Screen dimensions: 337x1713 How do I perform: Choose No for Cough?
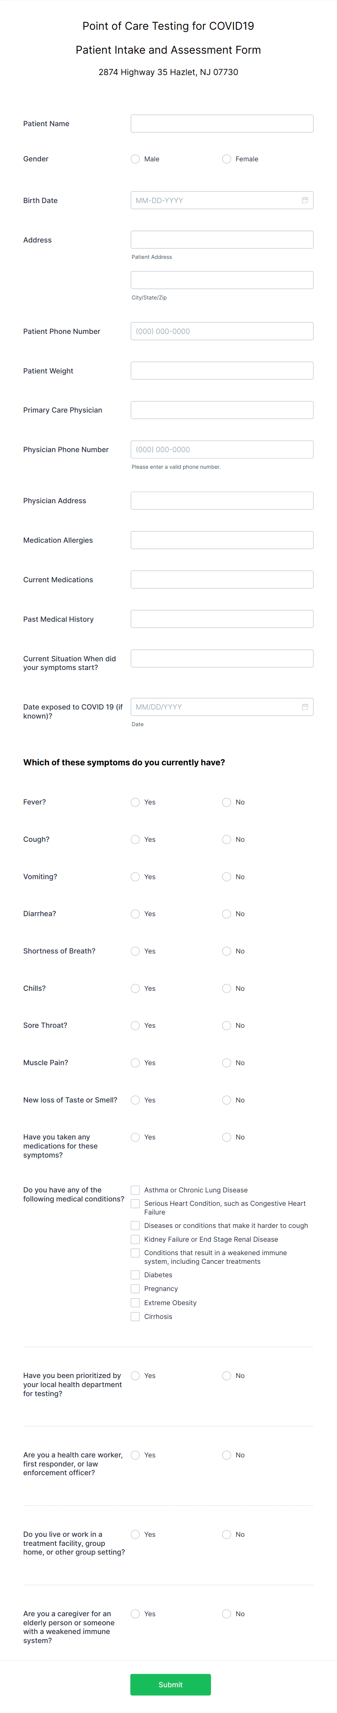click(227, 839)
